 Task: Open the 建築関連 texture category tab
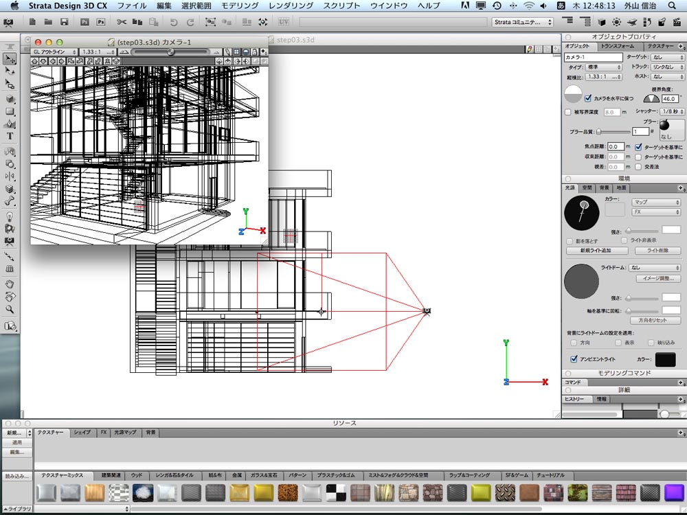click(x=111, y=475)
